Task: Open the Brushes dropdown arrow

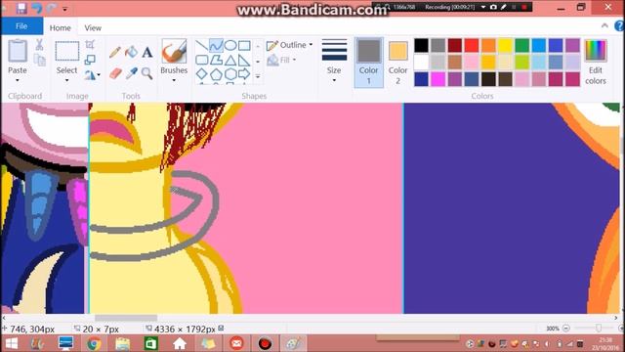Action: (174, 80)
